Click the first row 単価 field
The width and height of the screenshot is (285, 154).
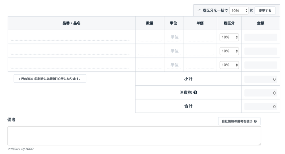coord(200,37)
